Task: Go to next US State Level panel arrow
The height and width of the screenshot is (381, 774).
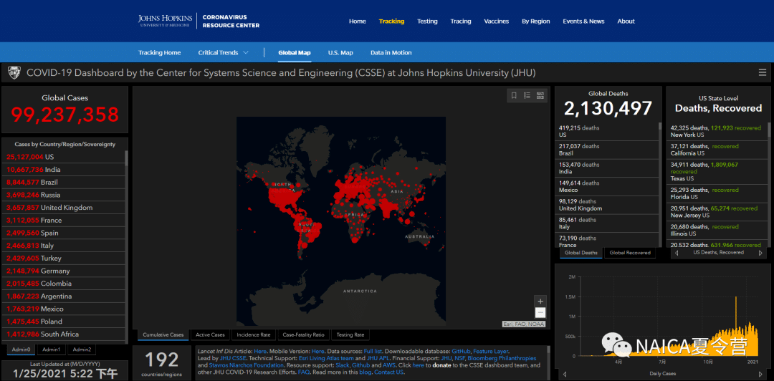Action: point(760,253)
